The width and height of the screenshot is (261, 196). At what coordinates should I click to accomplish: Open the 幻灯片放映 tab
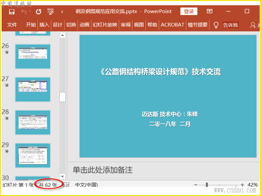[105, 25]
